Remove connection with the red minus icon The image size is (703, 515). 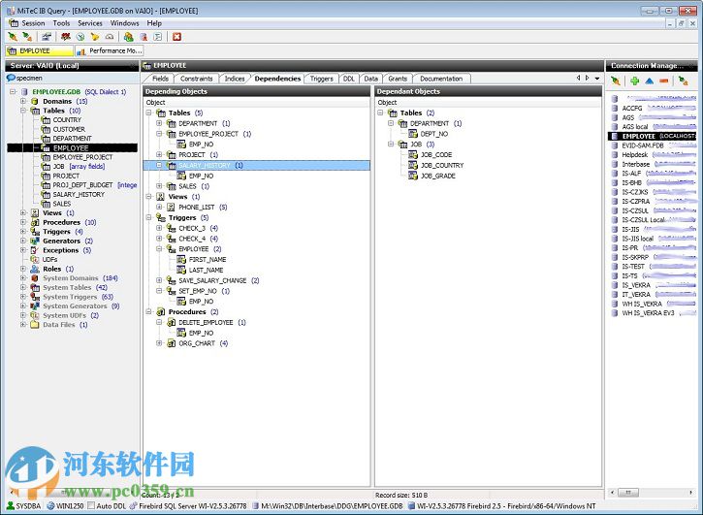click(x=664, y=81)
